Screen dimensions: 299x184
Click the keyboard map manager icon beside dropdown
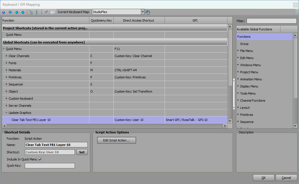click(x=148, y=12)
